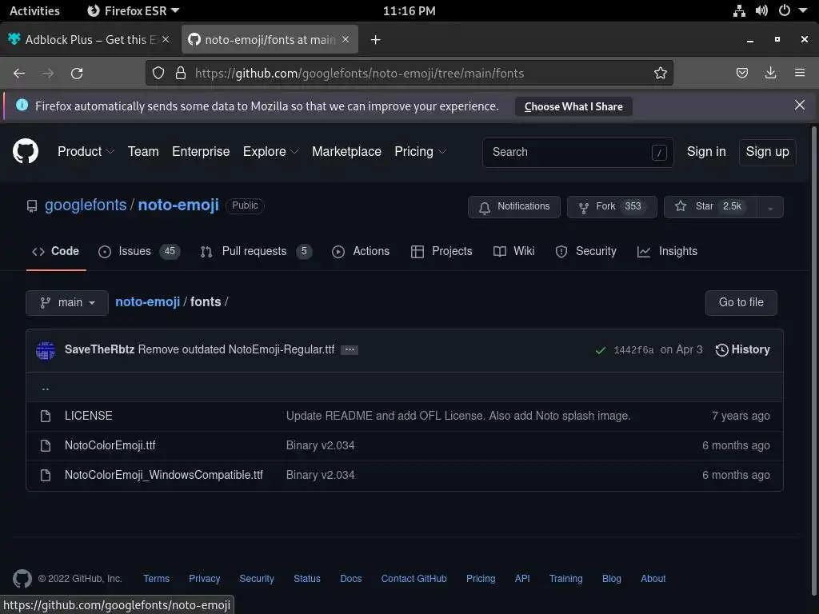This screenshot has height=614, width=819.
Task: Open the Projects tab
Action: (441, 251)
